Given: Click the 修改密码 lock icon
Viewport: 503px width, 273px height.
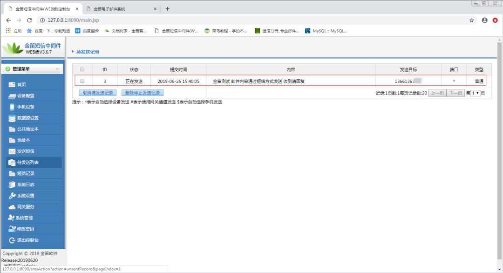Looking at the screenshot, I should click(x=12, y=229).
